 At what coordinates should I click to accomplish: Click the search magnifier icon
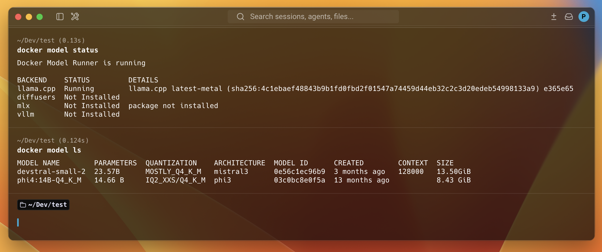click(x=241, y=17)
